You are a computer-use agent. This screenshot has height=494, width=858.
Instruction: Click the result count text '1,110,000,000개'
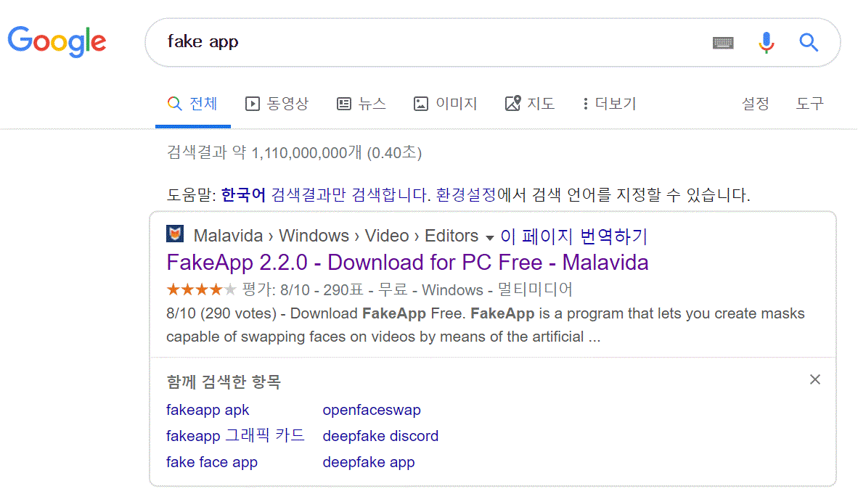[306, 152]
